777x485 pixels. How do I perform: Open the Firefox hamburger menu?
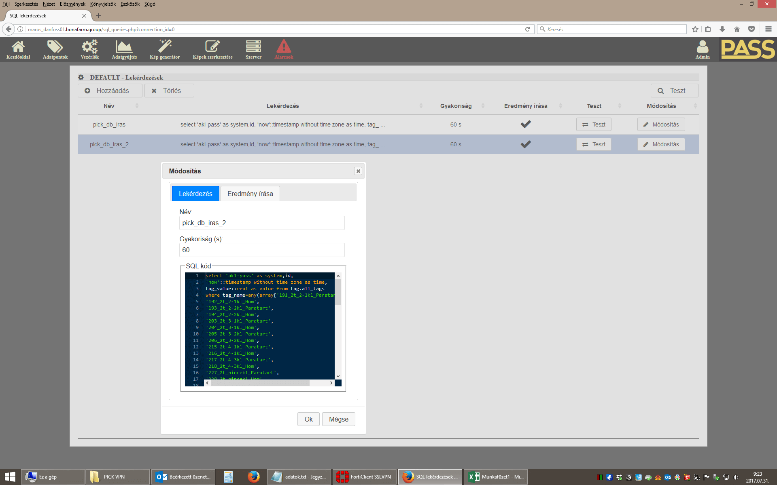click(769, 29)
